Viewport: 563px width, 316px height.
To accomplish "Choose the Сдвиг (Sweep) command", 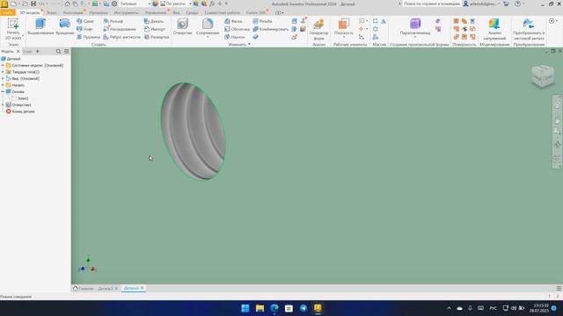I will pyautogui.click(x=85, y=21).
